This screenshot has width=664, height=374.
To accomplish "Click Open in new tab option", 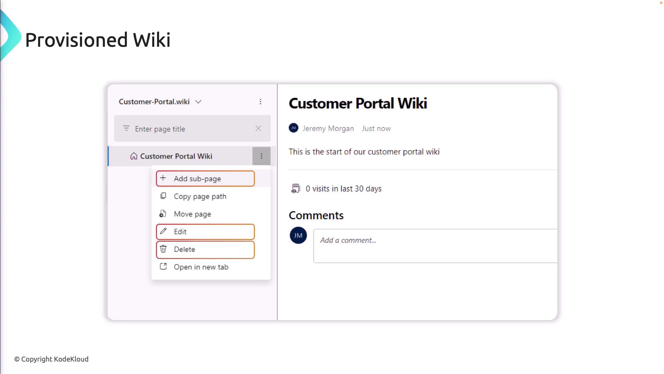I will coord(201,267).
